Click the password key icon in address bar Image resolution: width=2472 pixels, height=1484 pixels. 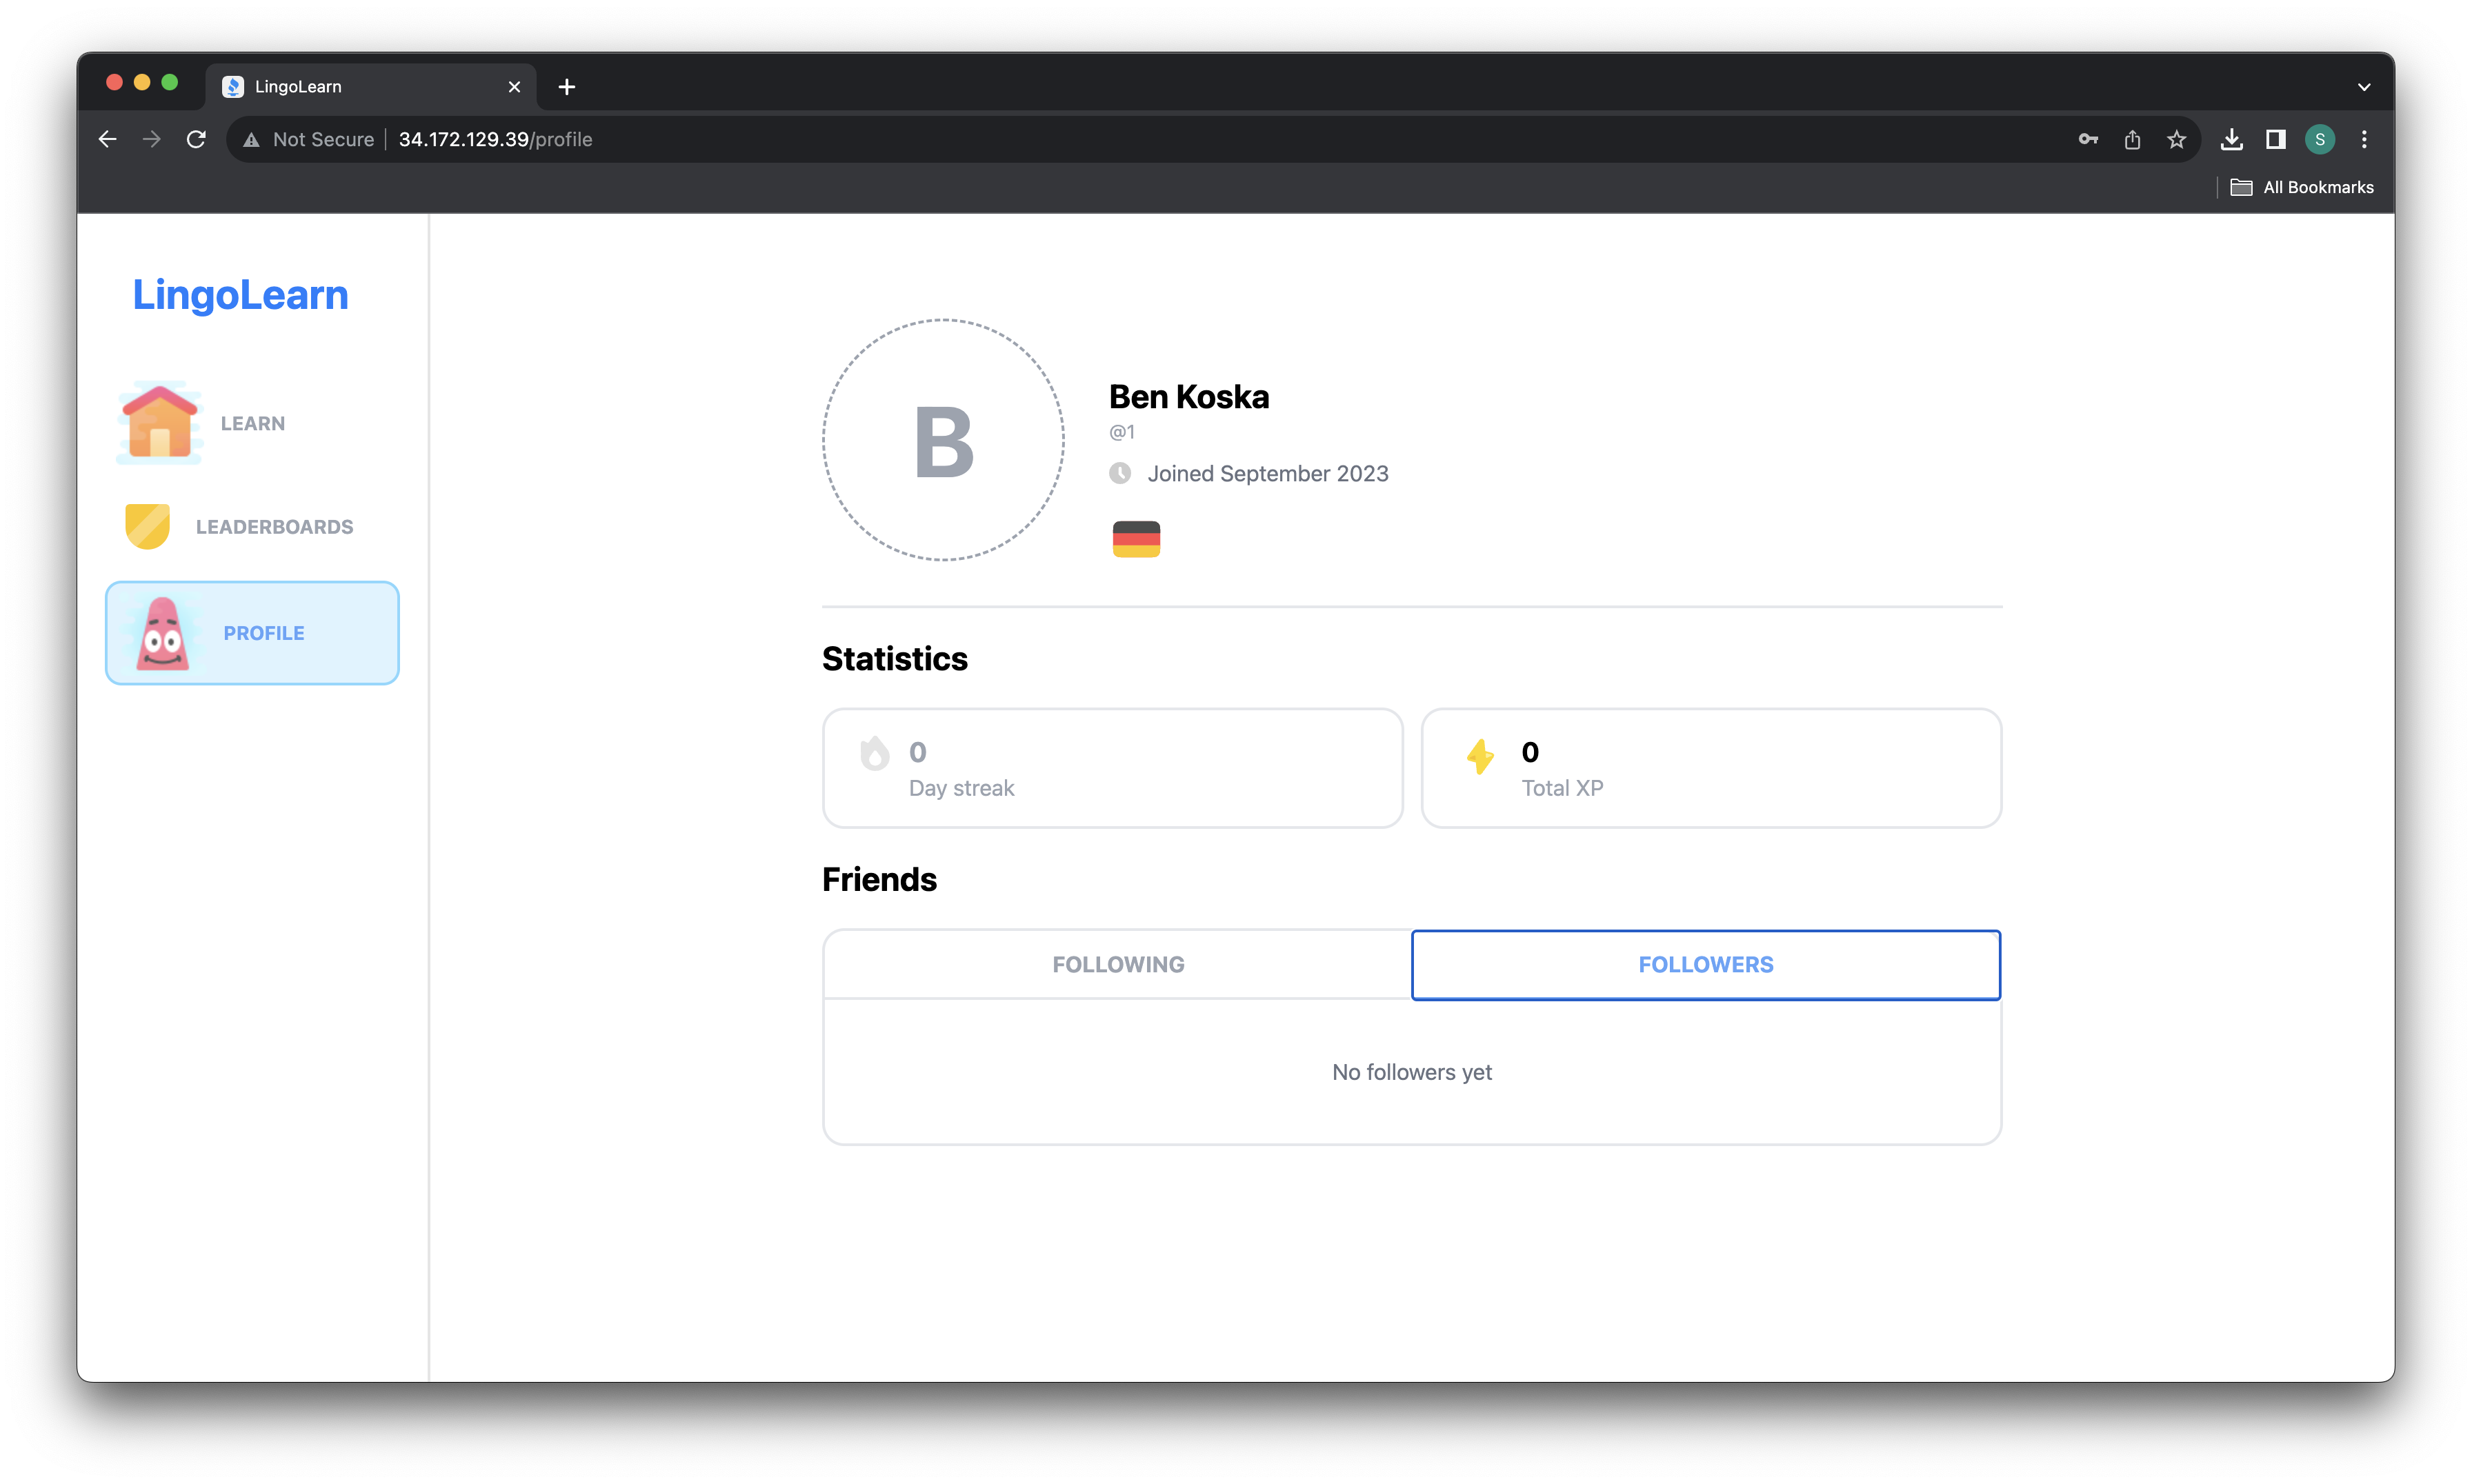coord(2088,140)
